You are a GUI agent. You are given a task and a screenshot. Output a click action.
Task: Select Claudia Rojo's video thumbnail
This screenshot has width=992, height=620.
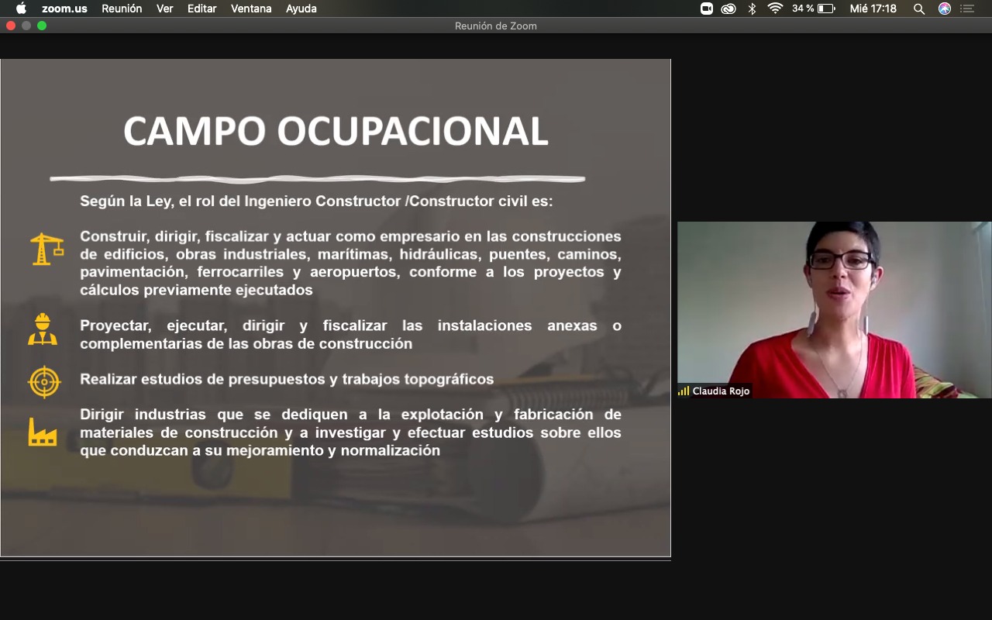pos(835,310)
